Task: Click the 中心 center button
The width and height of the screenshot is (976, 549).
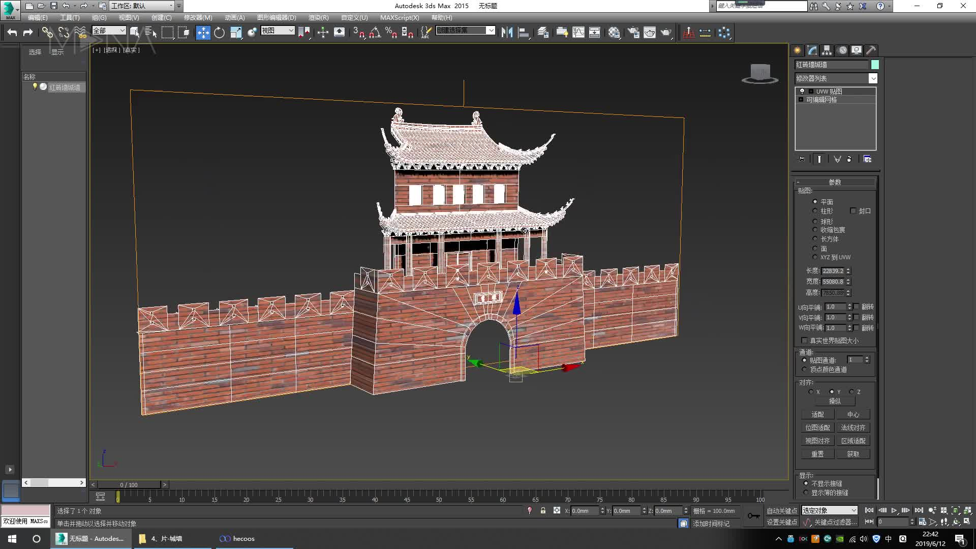Action: (x=853, y=414)
